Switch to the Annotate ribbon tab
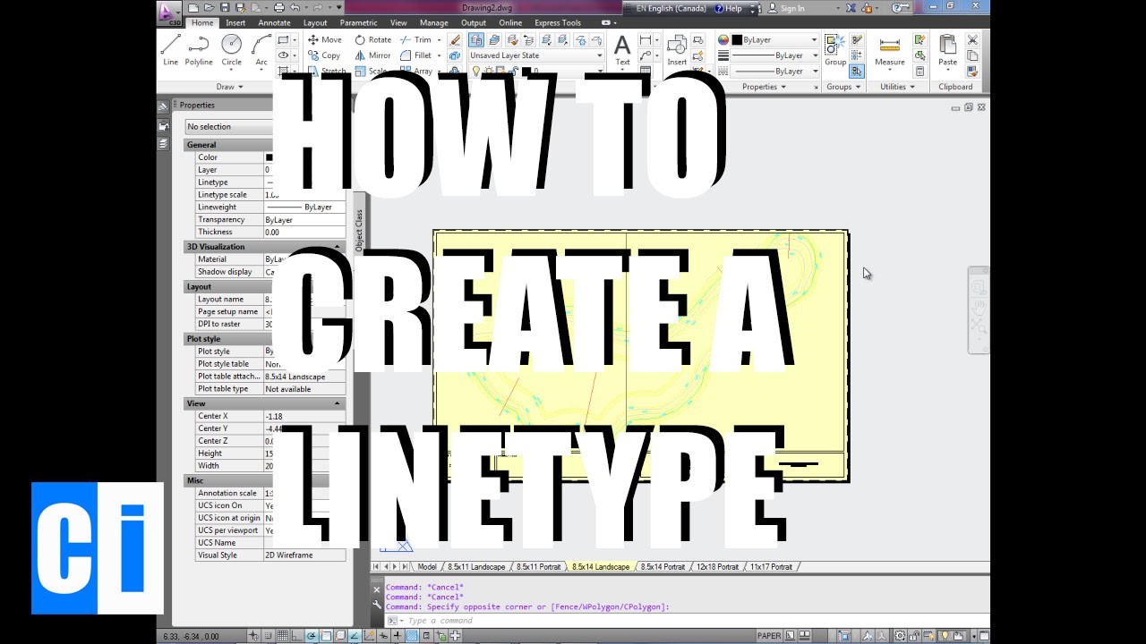This screenshot has width=1146, height=644. click(x=274, y=22)
